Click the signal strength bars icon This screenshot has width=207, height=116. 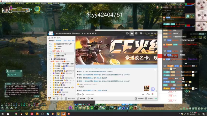pos(156,98)
